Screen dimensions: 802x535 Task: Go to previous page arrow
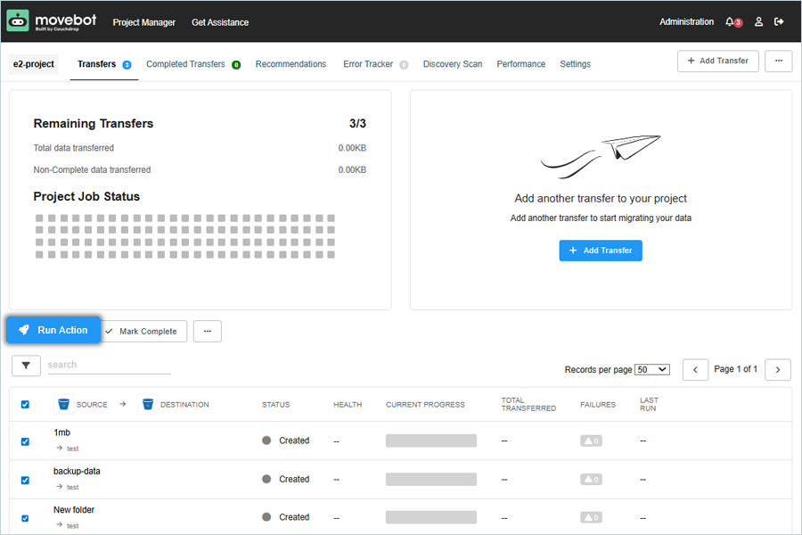(695, 369)
